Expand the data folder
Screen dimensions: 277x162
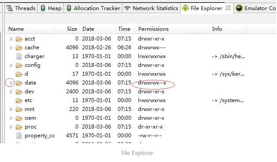[11, 83]
